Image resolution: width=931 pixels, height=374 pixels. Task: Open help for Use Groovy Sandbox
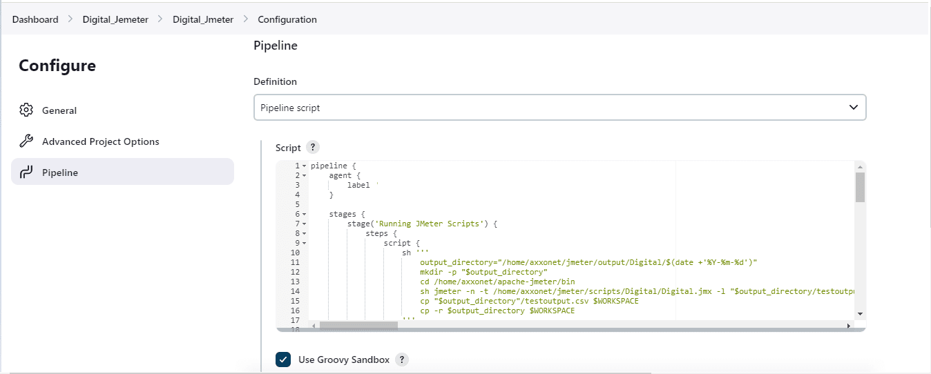coord(401,360)
